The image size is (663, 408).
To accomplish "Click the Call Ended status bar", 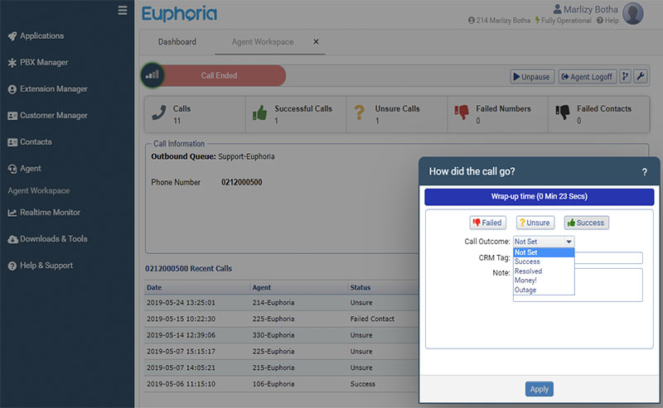I will click(219, 75).
